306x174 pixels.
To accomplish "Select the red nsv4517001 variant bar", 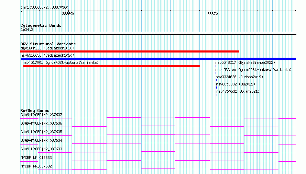I will pos(111,66).
